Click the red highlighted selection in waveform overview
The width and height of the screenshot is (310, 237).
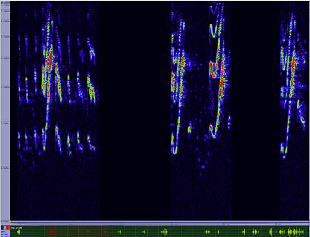click(x=76, y=231)
